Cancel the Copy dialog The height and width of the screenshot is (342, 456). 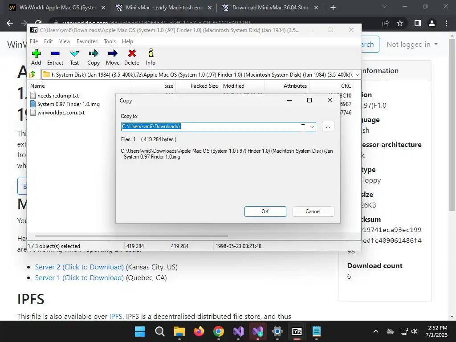(x=313, y=212)
